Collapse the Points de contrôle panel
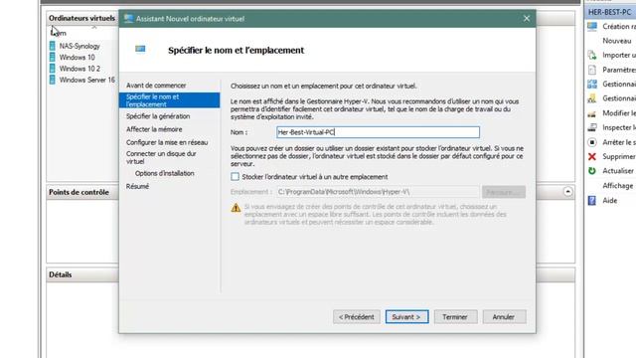Screen dimensions: 636x358 coord(567,192)
